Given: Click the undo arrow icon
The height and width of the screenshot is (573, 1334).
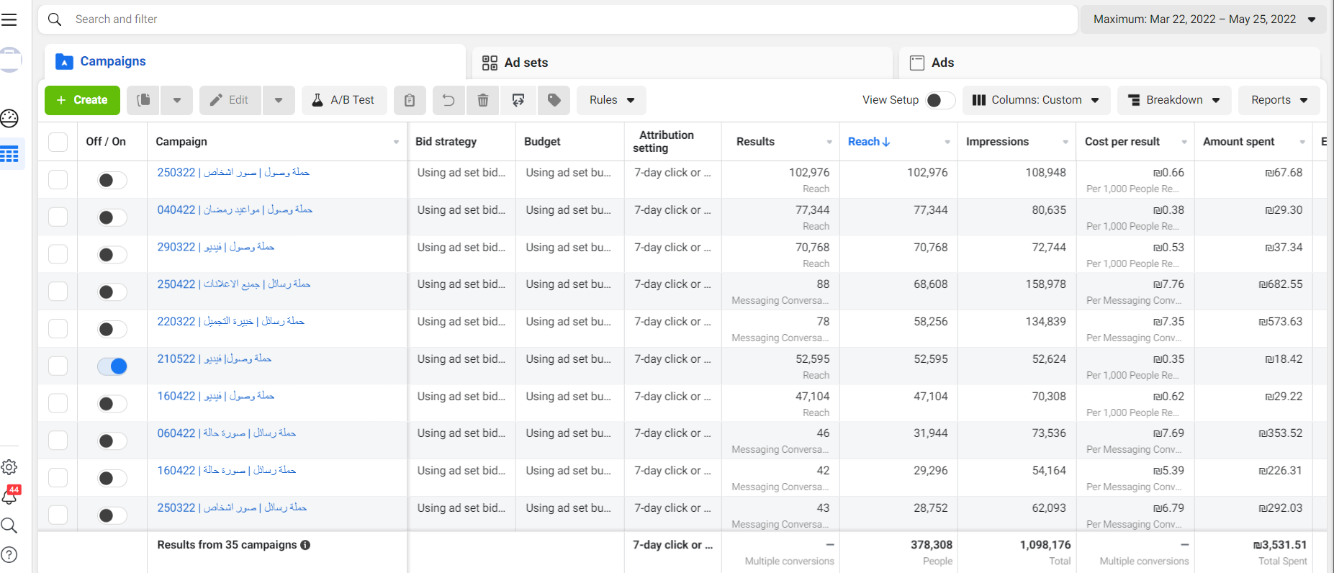Looking at the screenshot, I should (448, 100).
